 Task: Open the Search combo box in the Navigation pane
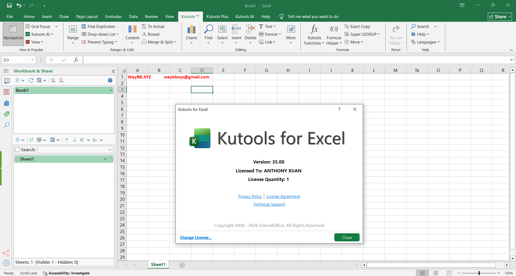point(76,150)
